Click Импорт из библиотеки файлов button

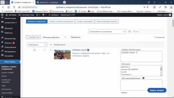tap(61, 22)
